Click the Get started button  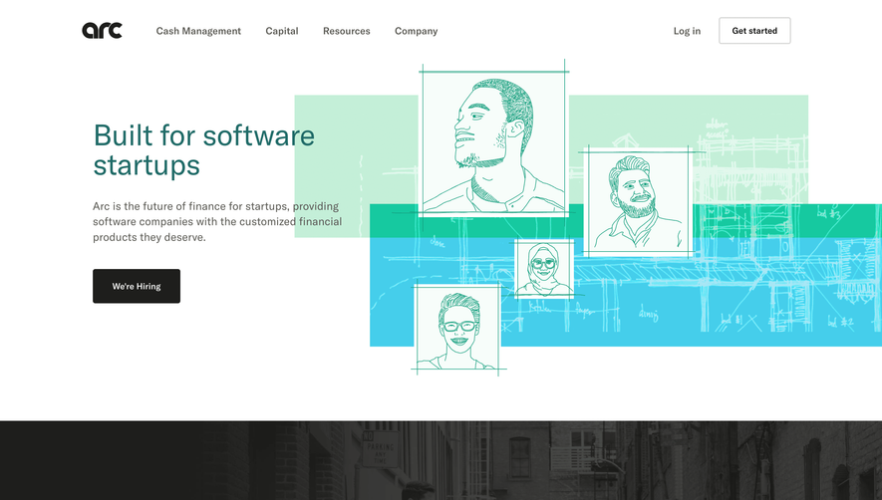[x=754, y=30]
